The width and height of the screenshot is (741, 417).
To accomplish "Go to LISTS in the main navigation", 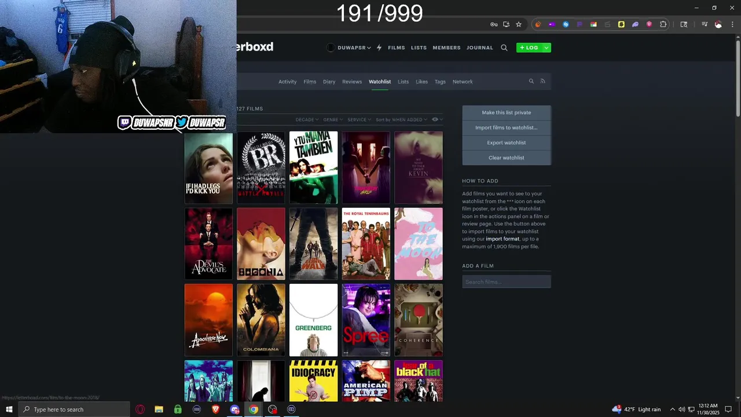I will 419,47.
